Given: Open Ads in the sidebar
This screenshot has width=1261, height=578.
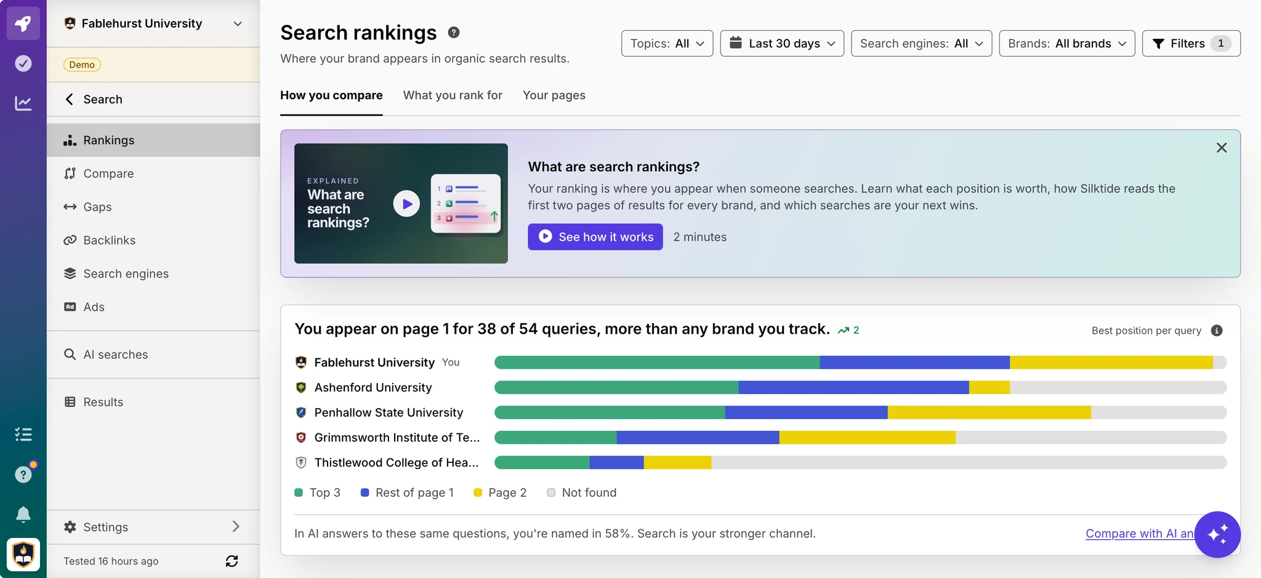Looking at the screenshot, I should coord(153,307).
